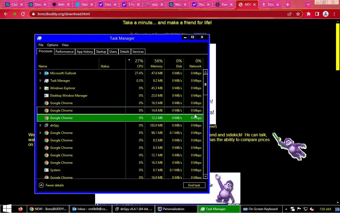Open the View menu in Task Manager
This screenshot has height=213, width=340.
coord(65,45)
